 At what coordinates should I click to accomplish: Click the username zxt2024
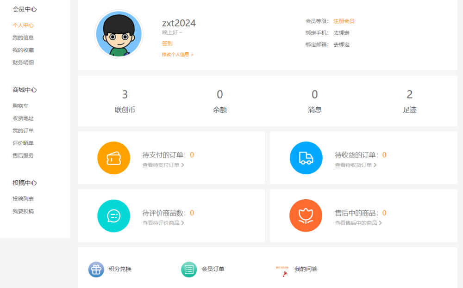(179, 23)
